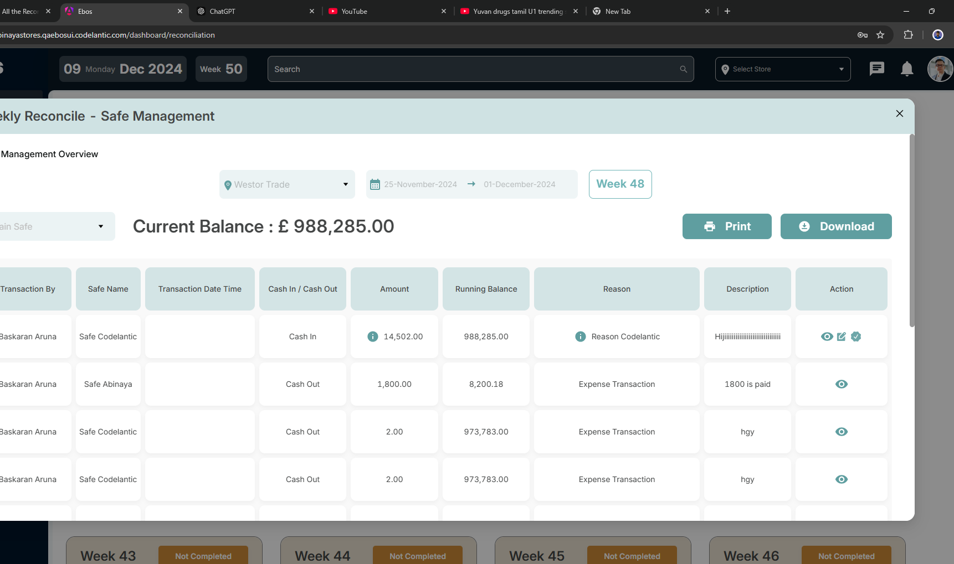954x564 pixels.
Task: Open the Chrome profile icon
Action: point(938,35)
